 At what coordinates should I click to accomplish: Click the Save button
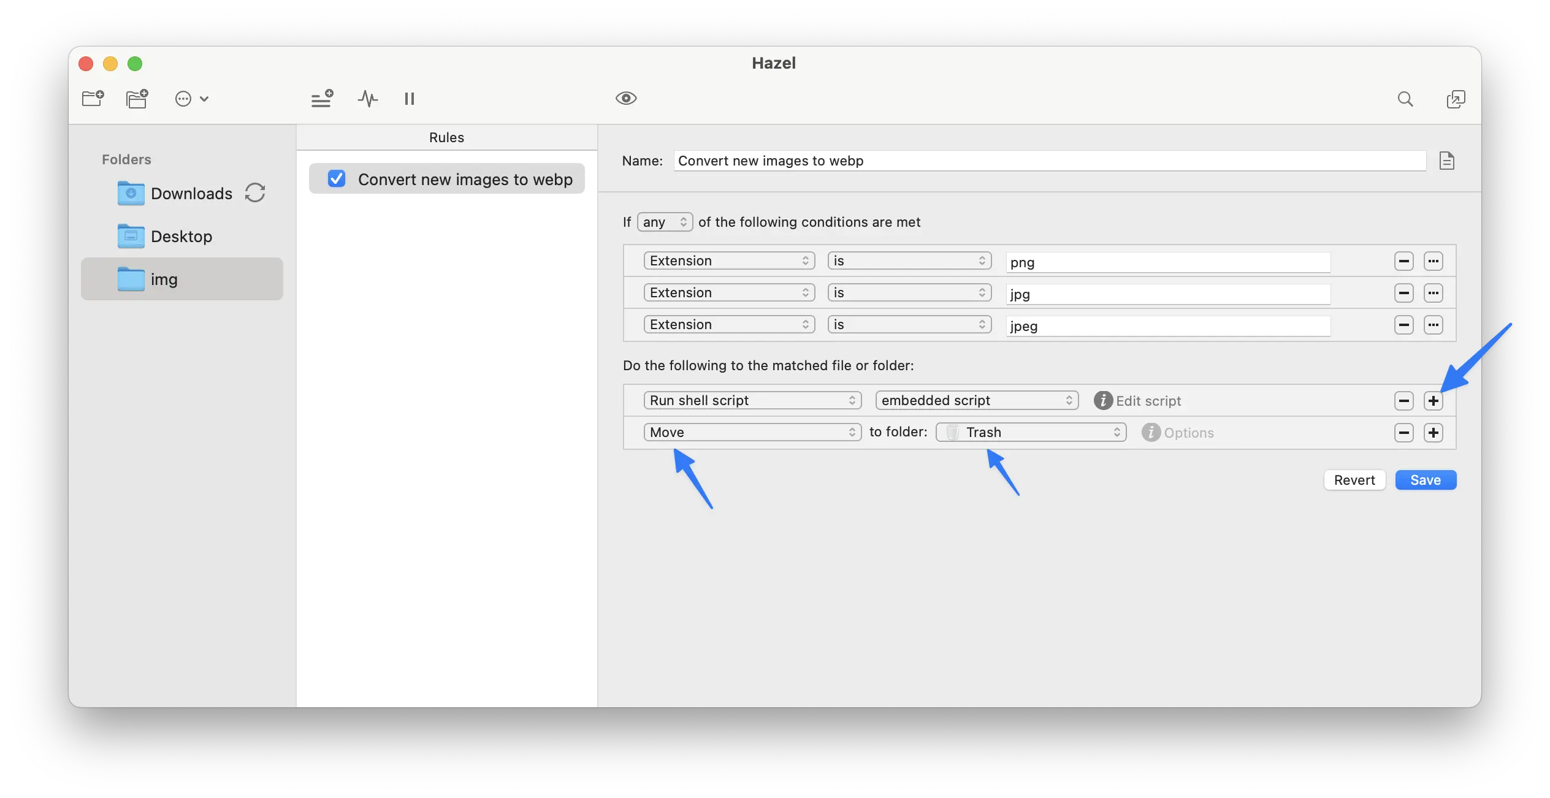click(x=1426, y=481)
